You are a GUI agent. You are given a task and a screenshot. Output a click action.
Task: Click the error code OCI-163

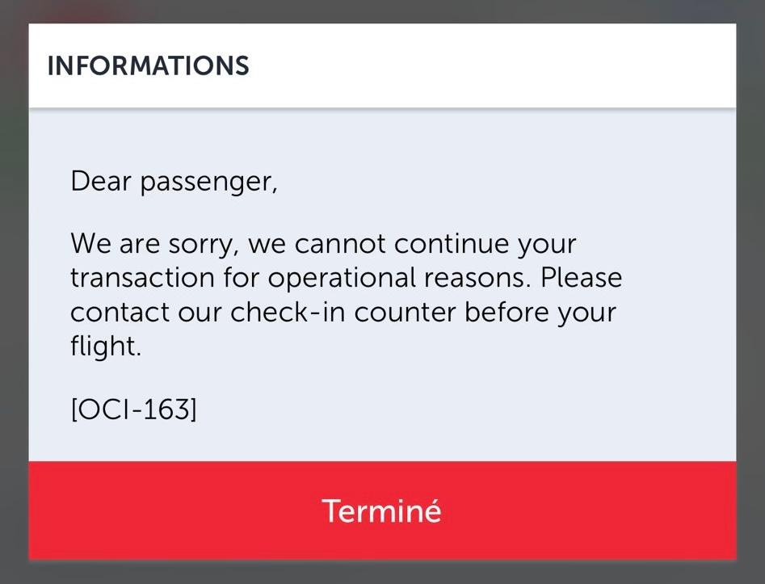point(133,410)
